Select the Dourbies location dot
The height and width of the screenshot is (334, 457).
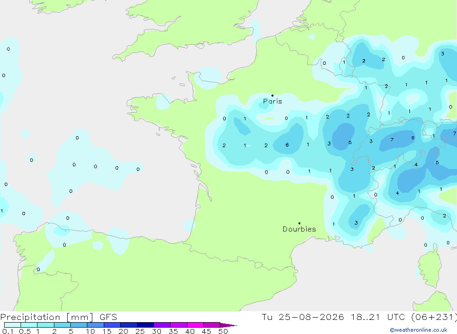tap(299, 223)
